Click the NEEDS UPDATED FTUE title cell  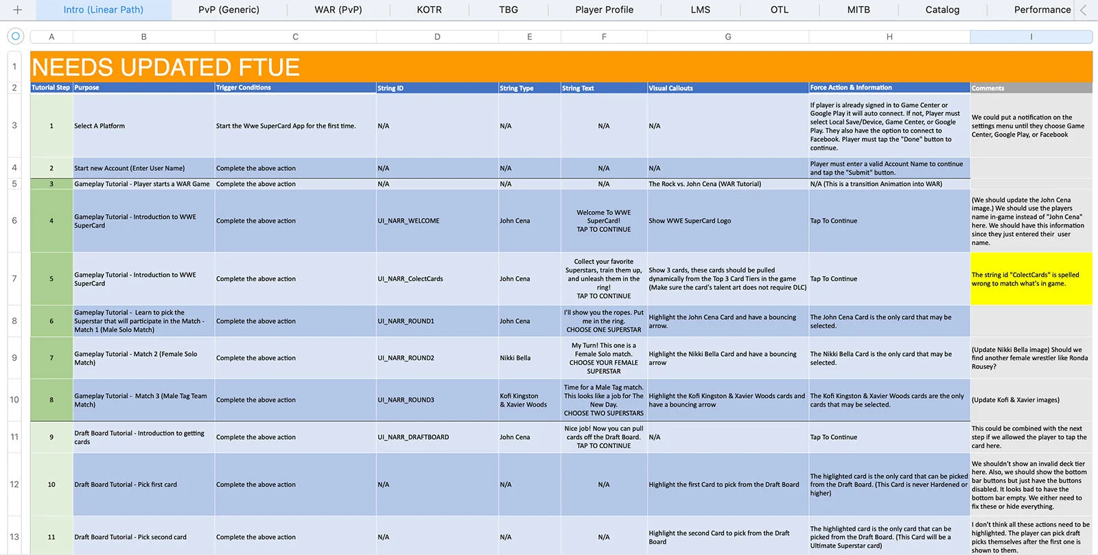pyautogui.click(x=561, y=67)
